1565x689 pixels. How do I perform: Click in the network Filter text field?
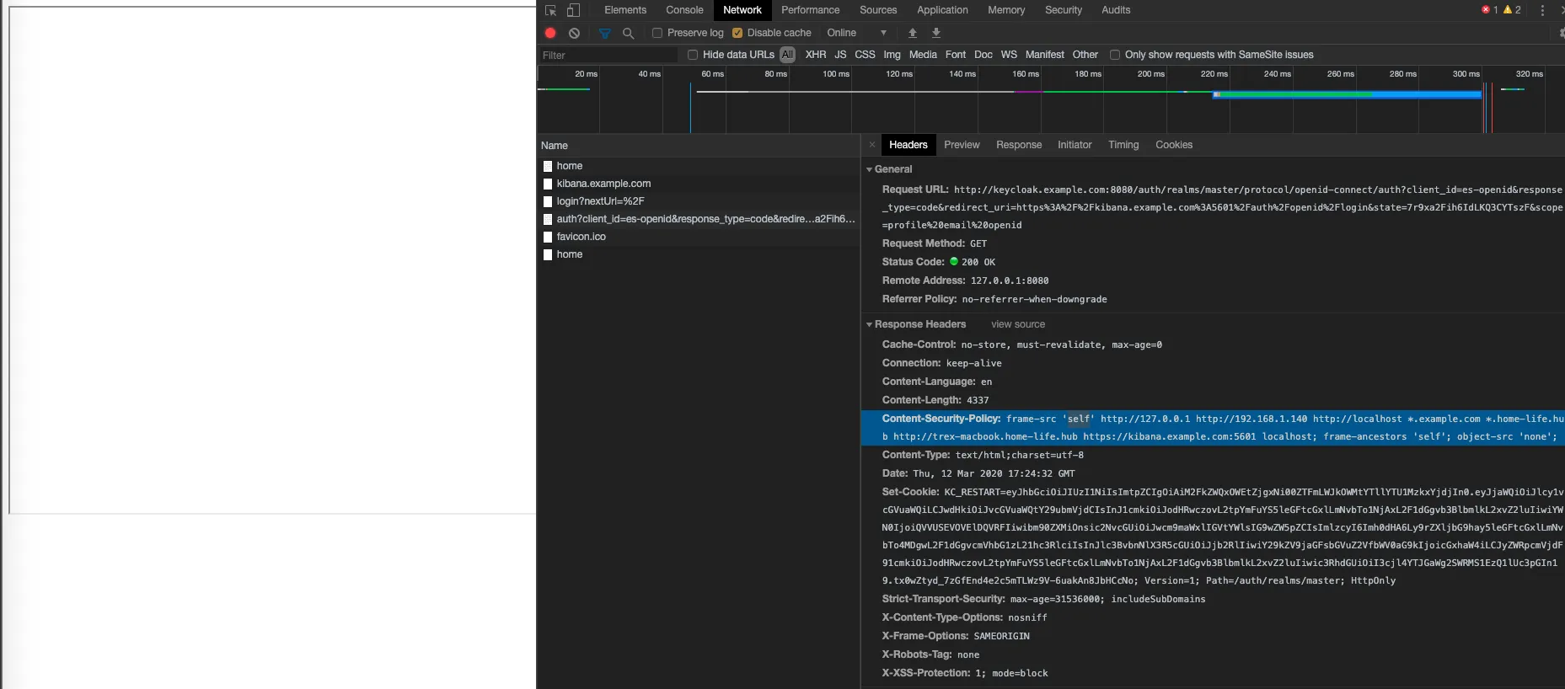[607, 55]
